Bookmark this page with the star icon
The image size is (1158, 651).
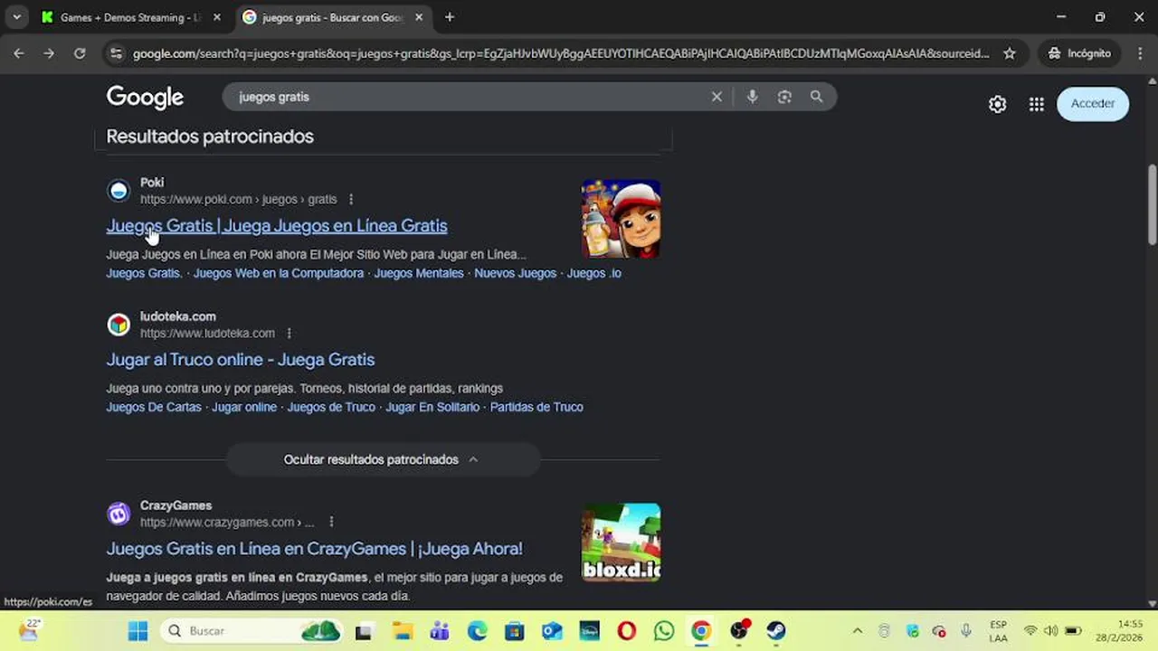(x=1010, y=53)
